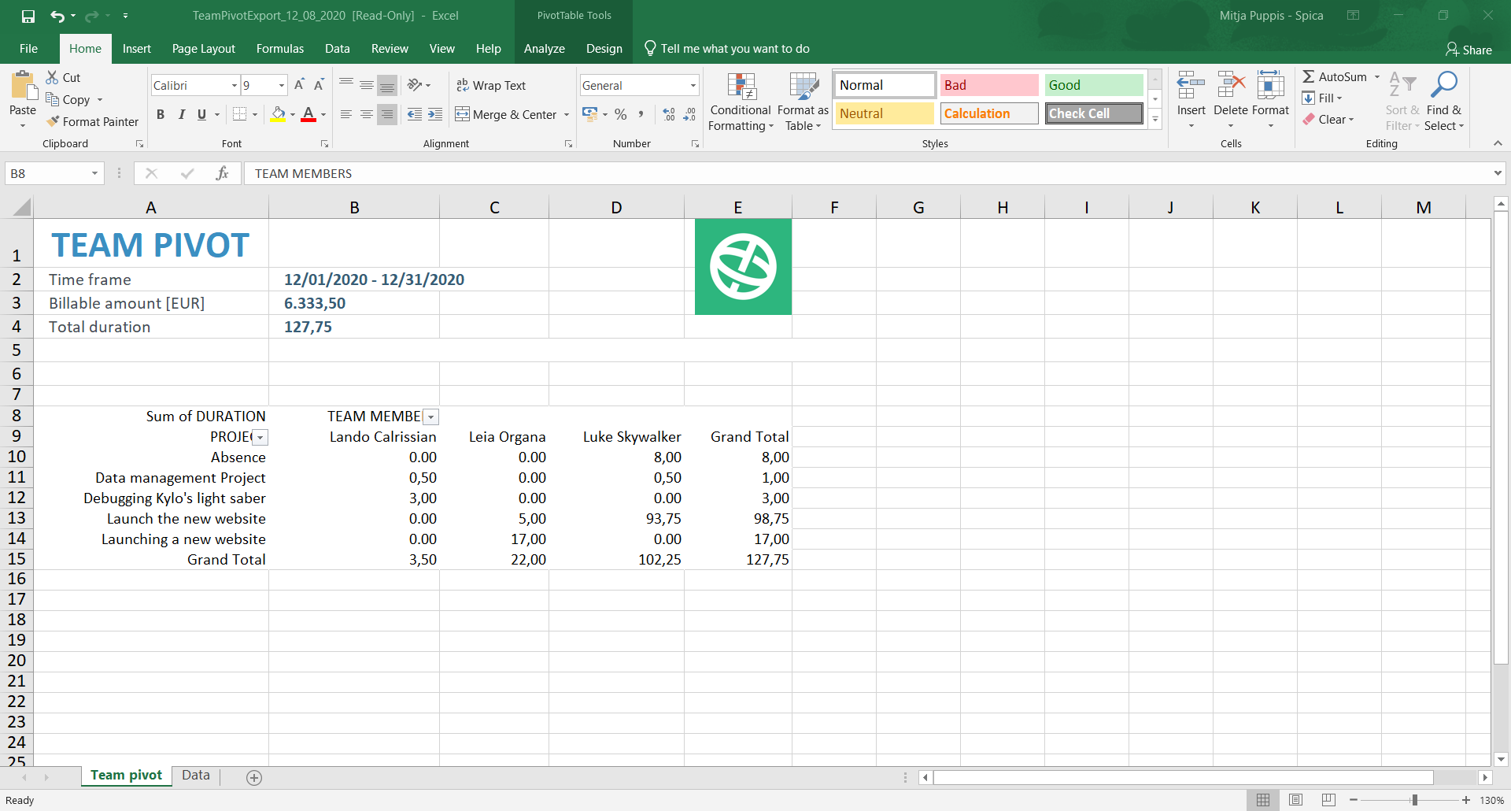Open the font size dropdown
The image size is (1511, 811).
[282, 85]
